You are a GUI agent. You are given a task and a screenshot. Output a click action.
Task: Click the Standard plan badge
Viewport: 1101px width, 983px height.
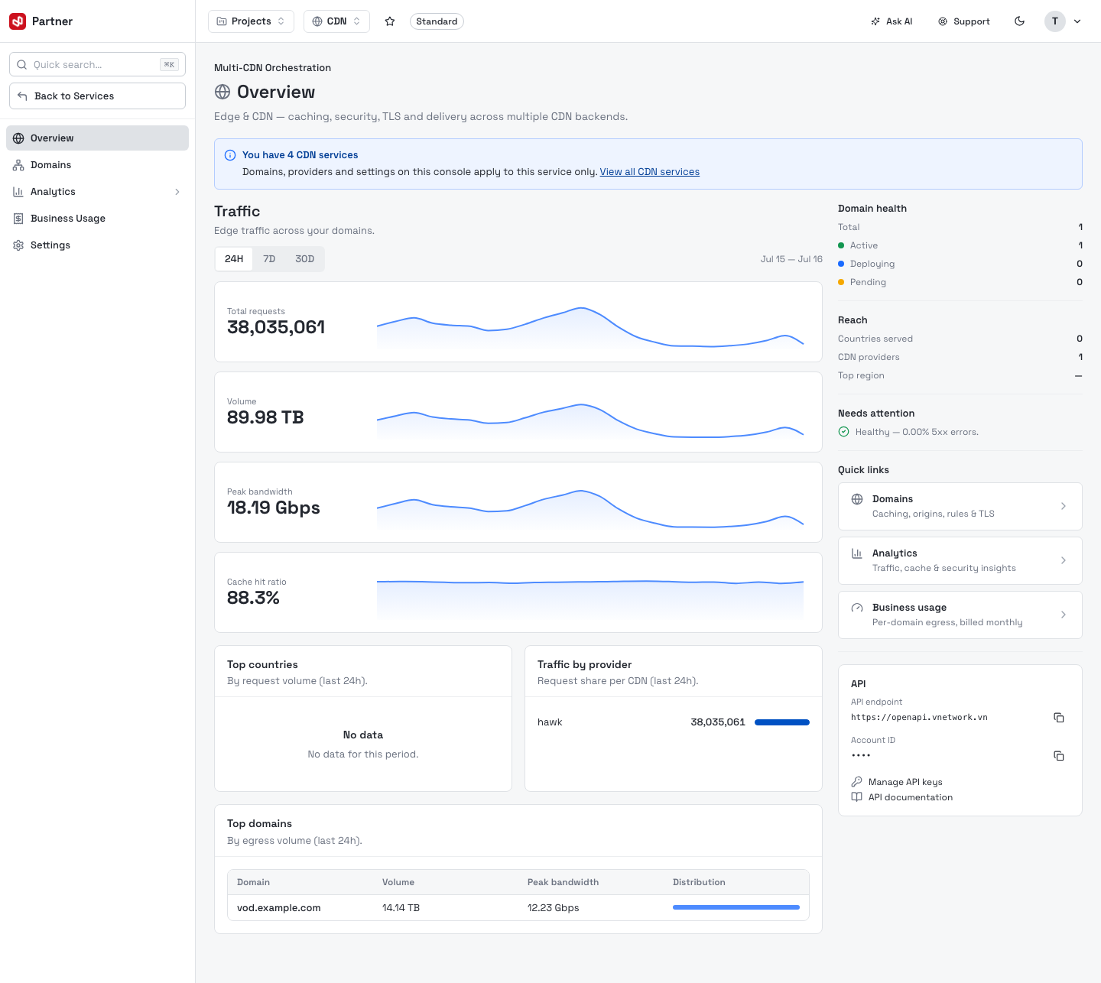pyautogui.click(x=437, y=21)
